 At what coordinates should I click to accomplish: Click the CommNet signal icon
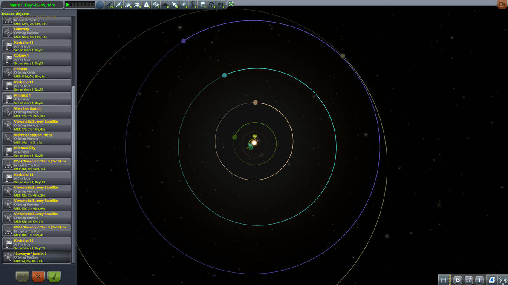(x=503, y=280)
